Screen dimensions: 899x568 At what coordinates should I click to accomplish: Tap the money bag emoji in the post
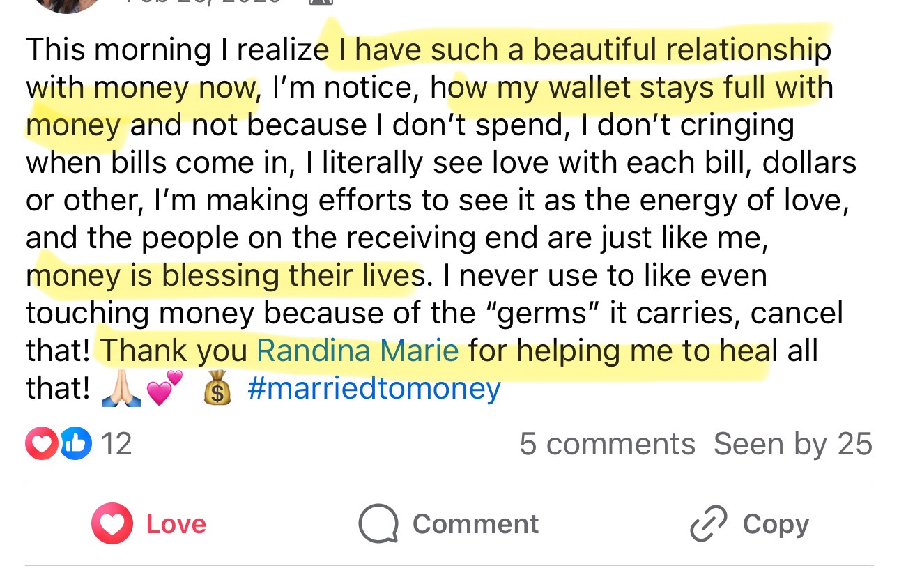[x=217, y=390]
